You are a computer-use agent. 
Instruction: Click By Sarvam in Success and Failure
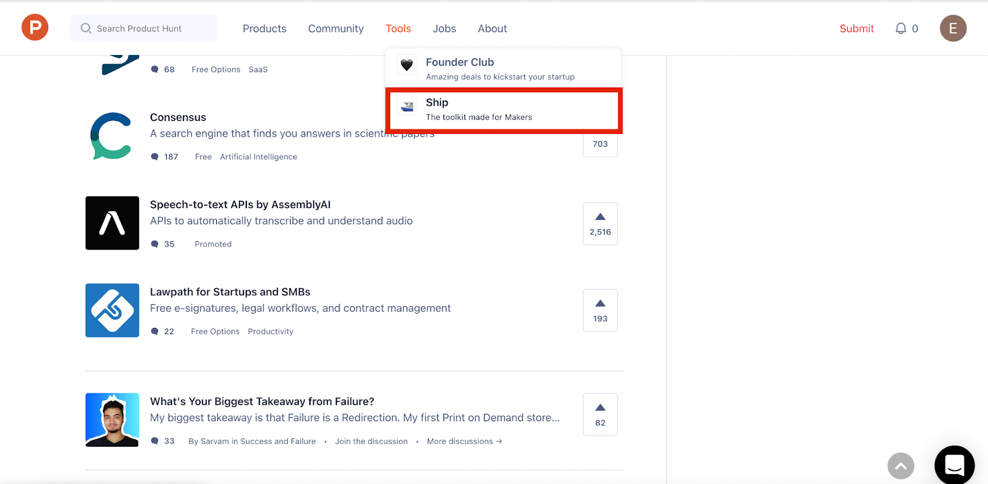point(252,441)
